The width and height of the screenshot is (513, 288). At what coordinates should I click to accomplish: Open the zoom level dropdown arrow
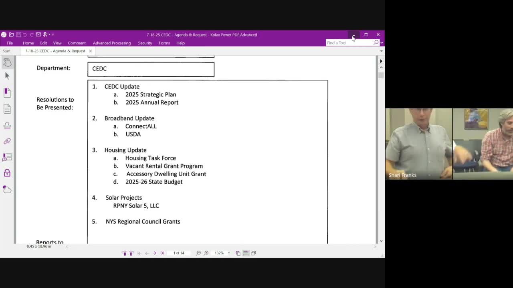click(229, 253)
